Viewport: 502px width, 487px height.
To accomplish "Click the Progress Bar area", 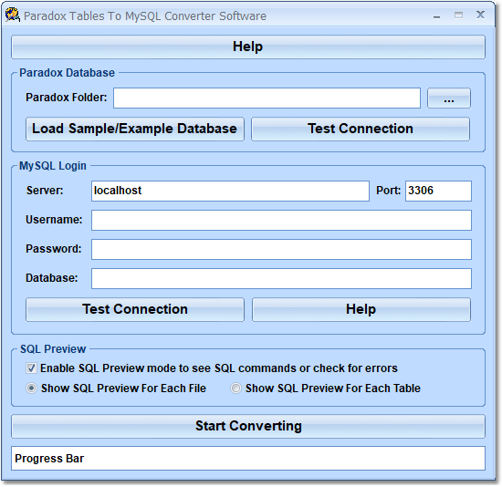I will [x=248, y=459].
